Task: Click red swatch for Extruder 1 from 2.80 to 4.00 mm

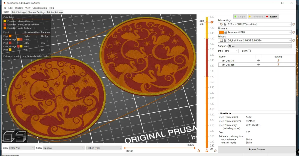Action: click(x=5, y=25)
